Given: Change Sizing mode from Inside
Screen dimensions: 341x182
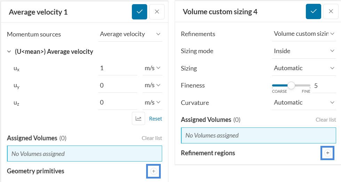Looking at the screenshot, I should click(304, 51).
